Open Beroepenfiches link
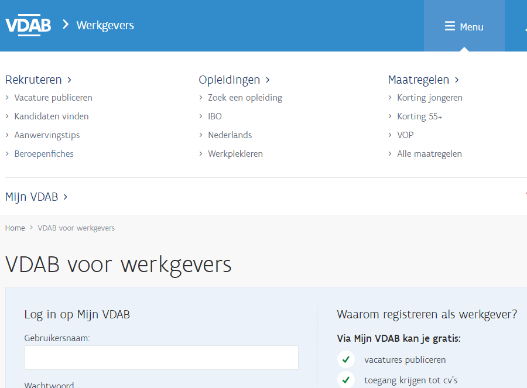527x388 pixels. (x=44, y=154)
